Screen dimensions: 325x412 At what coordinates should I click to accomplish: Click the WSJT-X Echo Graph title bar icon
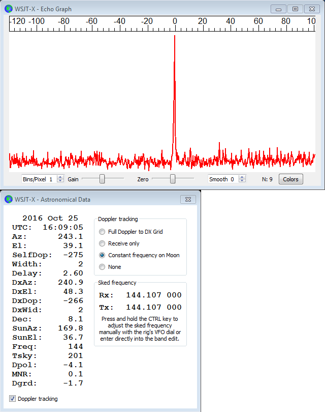pos(8,9)
